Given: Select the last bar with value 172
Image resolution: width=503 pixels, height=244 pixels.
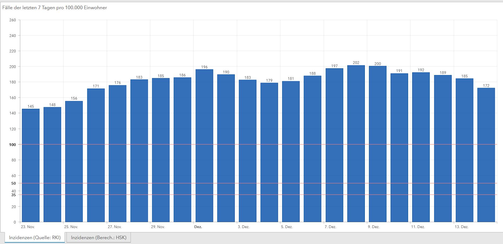Looking at the screenshot, I should [x=486, y=155].
